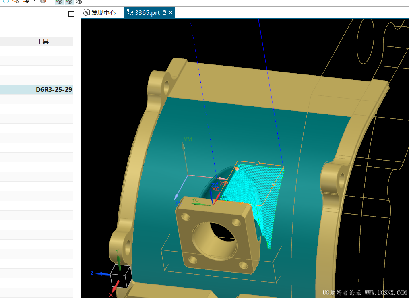Toggle the leftmost highlighted eye icon
The height and width of the screenshot is (298, 409).
(x=59, y=2)
